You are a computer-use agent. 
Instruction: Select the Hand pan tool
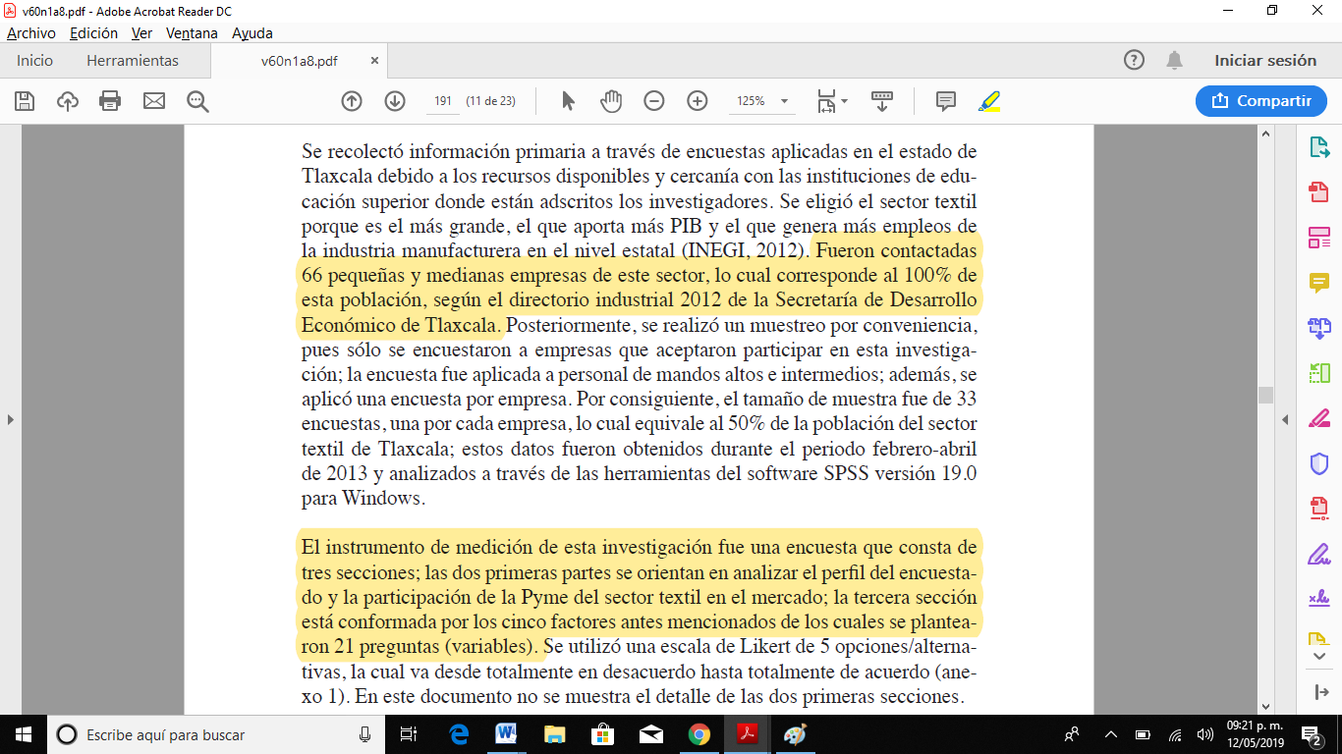coord(611,101)
